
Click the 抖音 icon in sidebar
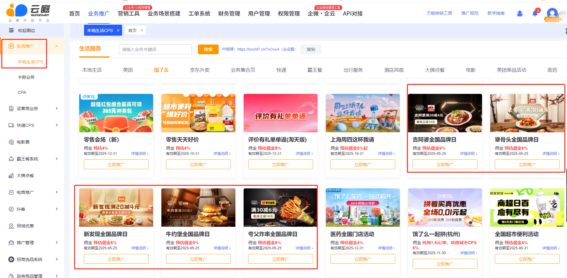point(11,209)
